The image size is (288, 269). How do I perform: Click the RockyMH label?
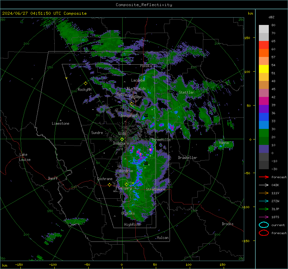[84, 90]
